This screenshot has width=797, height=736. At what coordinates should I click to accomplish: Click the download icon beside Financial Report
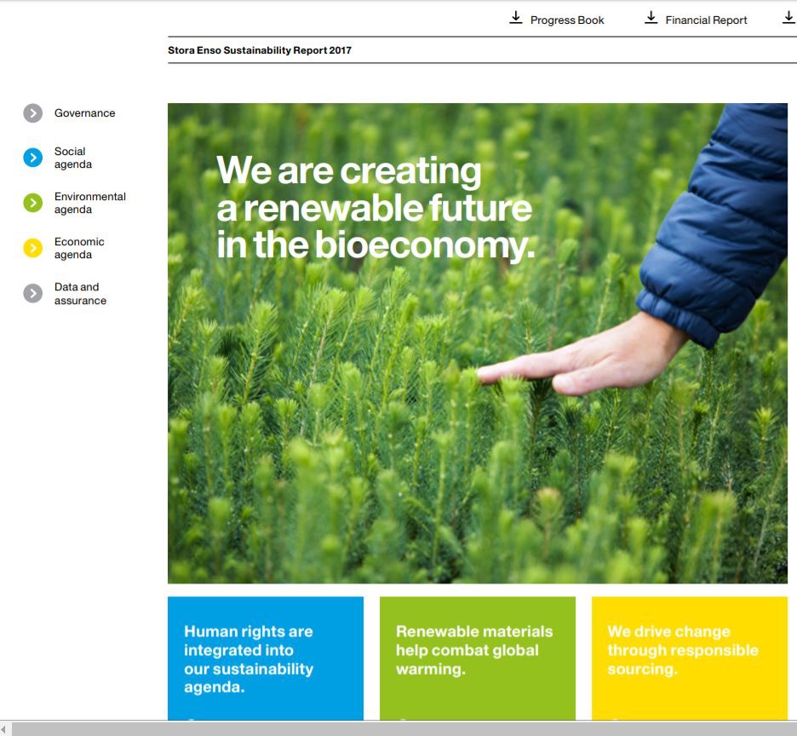[x=651, y=18]
